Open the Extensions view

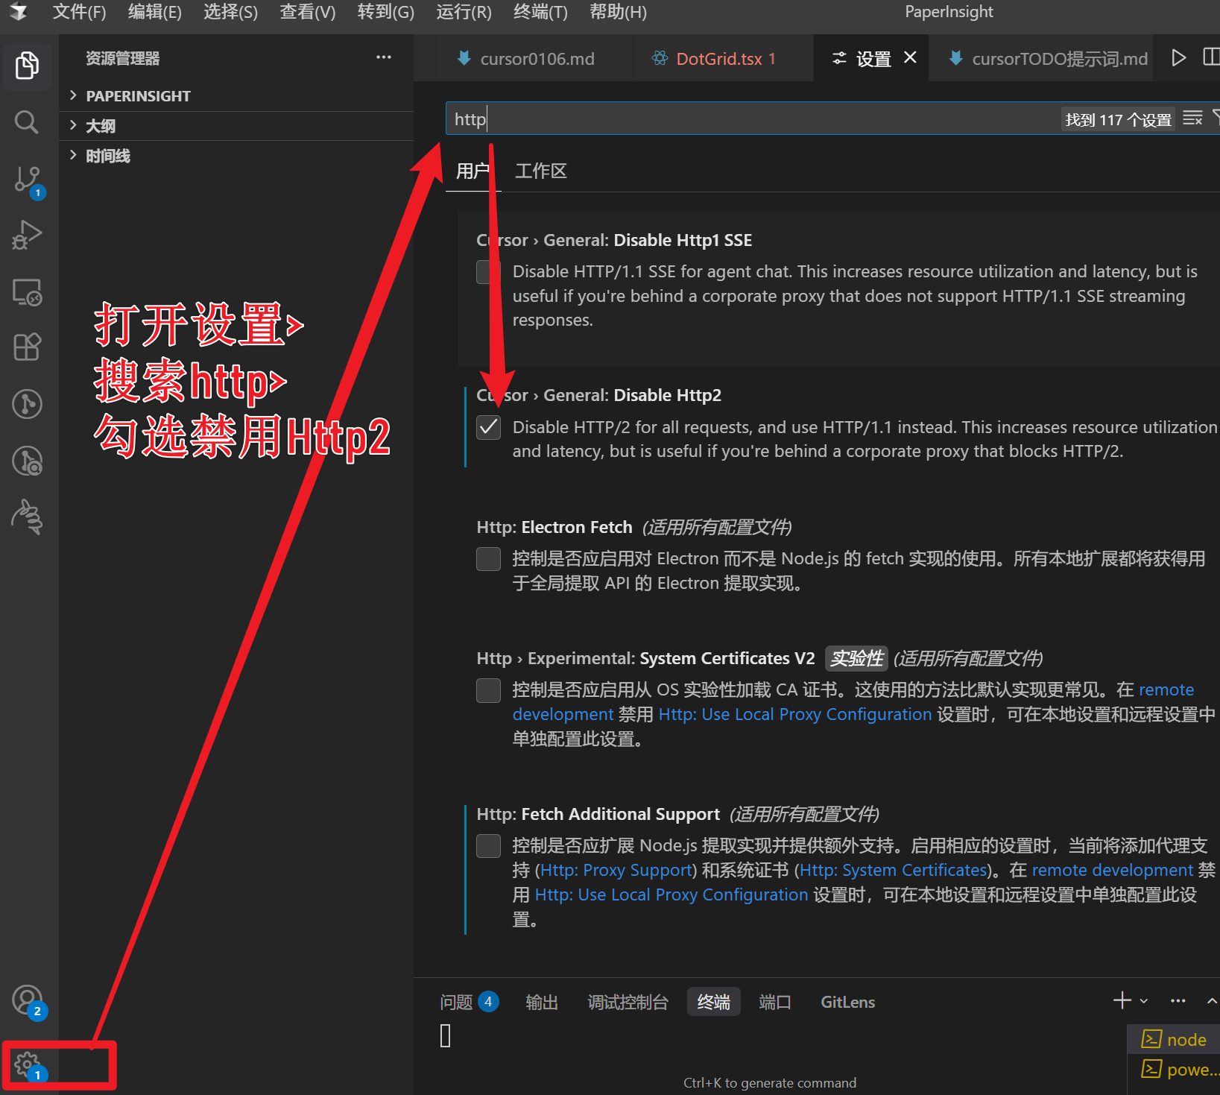(x=27, y=347)
